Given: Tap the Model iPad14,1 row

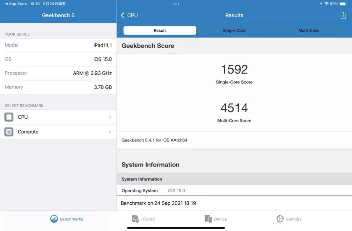Looking at the screenshot, I should click(59, 45).
